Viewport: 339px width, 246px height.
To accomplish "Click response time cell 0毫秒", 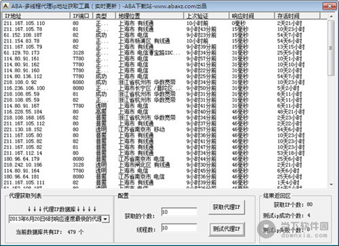I will (239, 23).
